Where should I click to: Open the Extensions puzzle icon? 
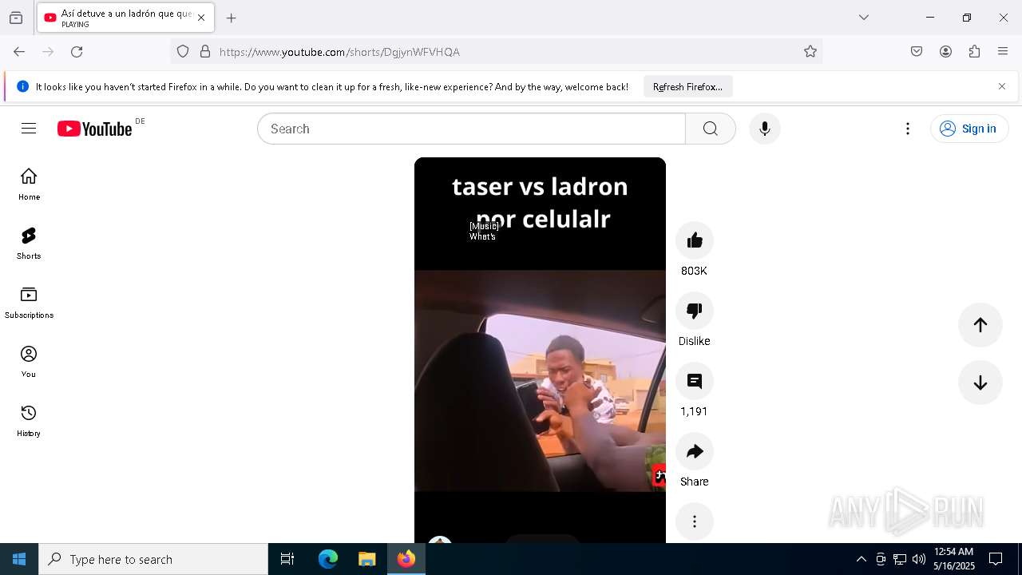click(974, 52)
